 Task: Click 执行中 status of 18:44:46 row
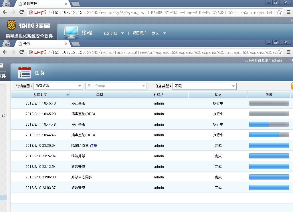pos(218,135)
